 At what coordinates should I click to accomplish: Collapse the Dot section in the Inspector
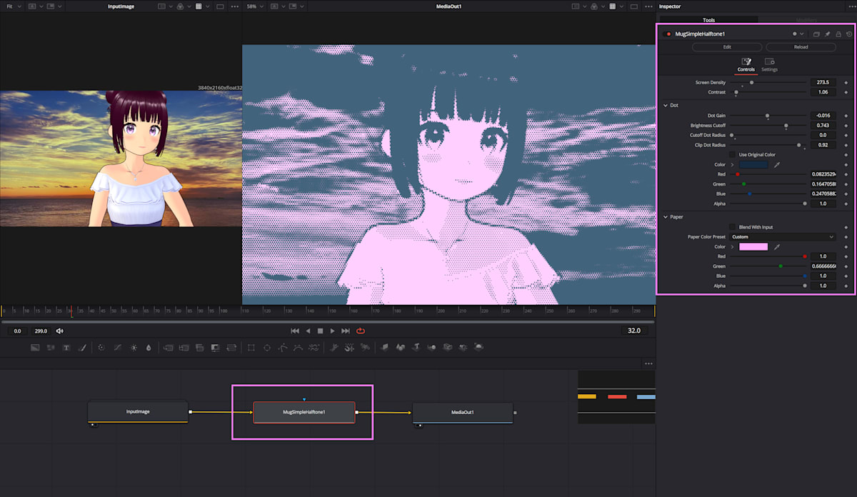[666, 105]
